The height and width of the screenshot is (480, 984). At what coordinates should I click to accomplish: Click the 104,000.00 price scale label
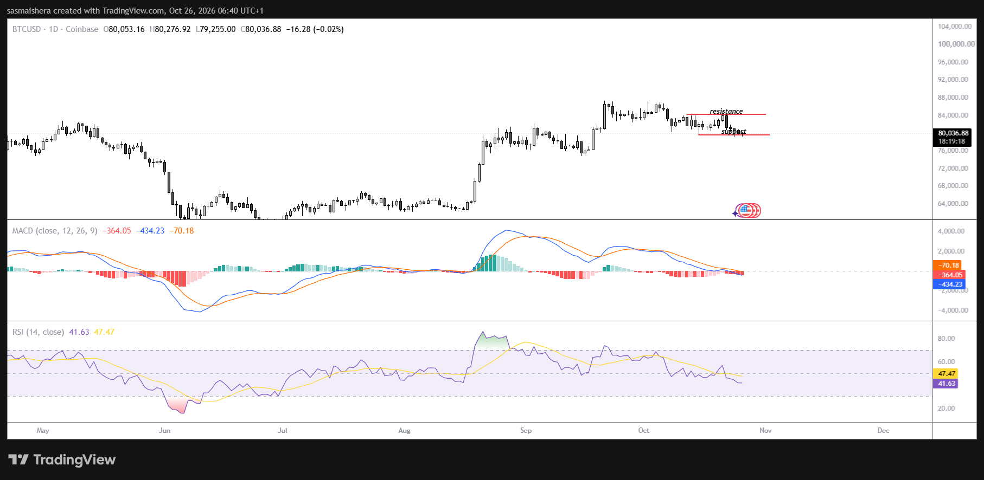pos(955,27)
